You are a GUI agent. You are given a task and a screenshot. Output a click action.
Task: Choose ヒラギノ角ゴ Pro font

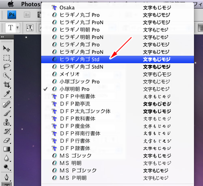click(117, 44)
